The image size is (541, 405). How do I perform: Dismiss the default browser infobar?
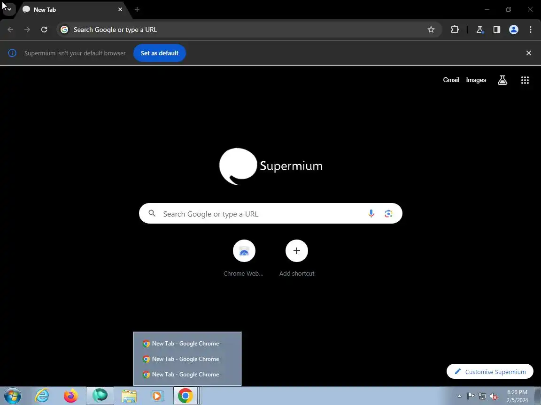(529, 53)
